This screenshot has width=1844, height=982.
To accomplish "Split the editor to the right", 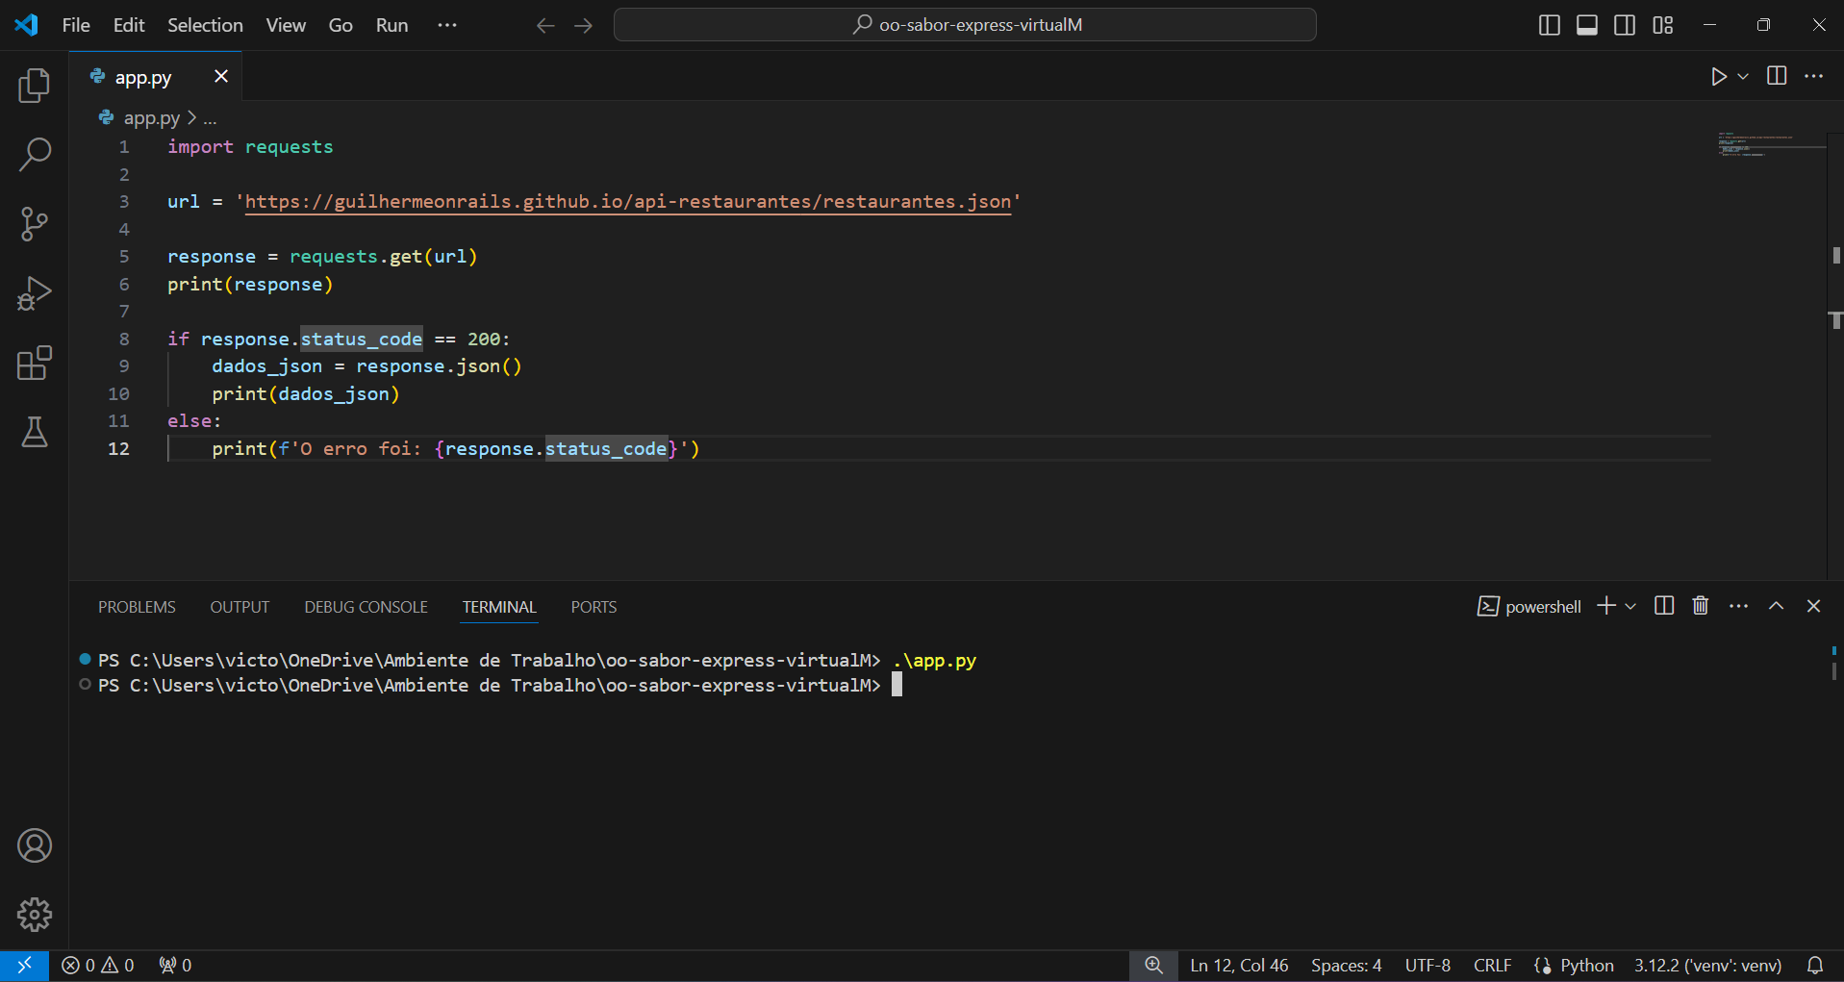I will tap(1777, 76).
